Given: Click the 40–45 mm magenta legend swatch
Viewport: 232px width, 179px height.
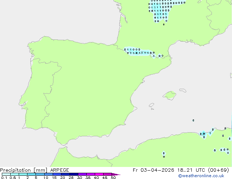Looking at the screenshot, I should pos(99,174).
